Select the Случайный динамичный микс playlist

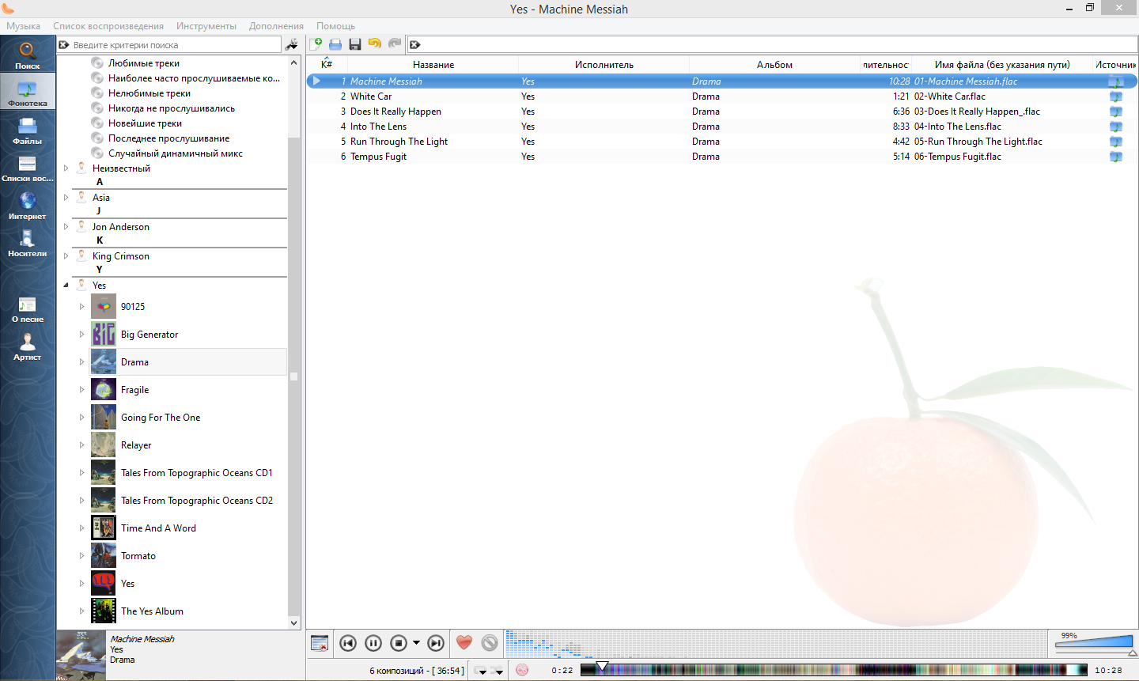(x=176, y=153)
